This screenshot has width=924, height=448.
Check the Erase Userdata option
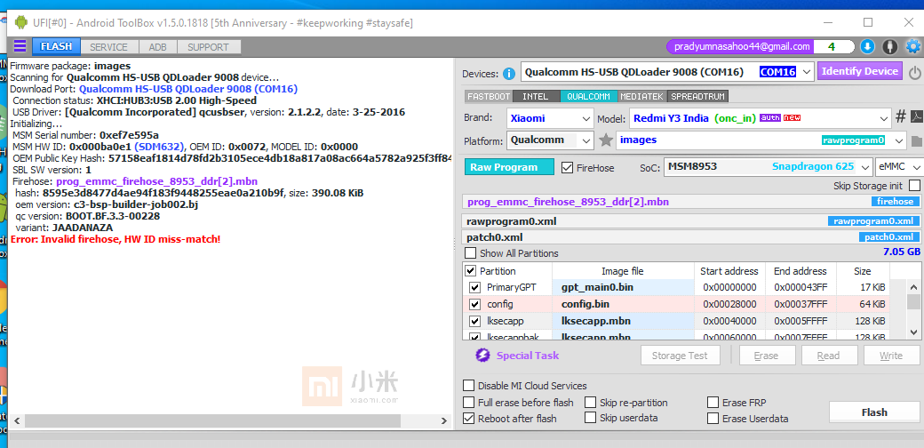coord(713,419)
